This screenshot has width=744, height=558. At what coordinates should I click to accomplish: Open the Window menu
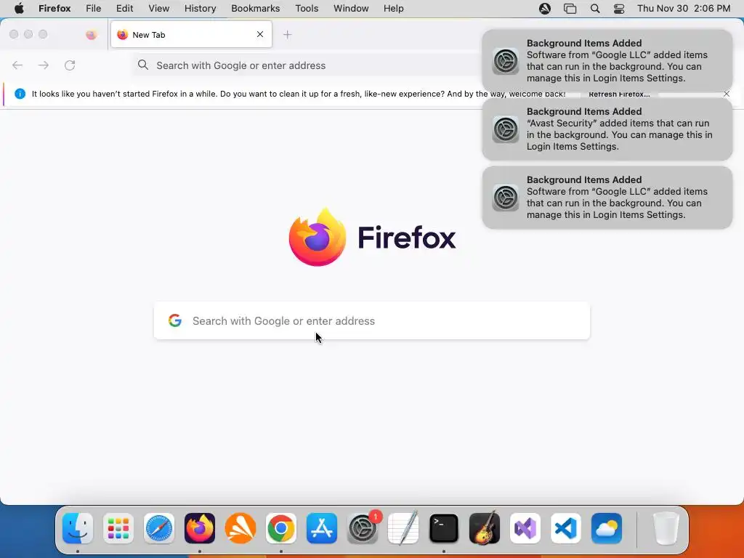pos(351,8)
